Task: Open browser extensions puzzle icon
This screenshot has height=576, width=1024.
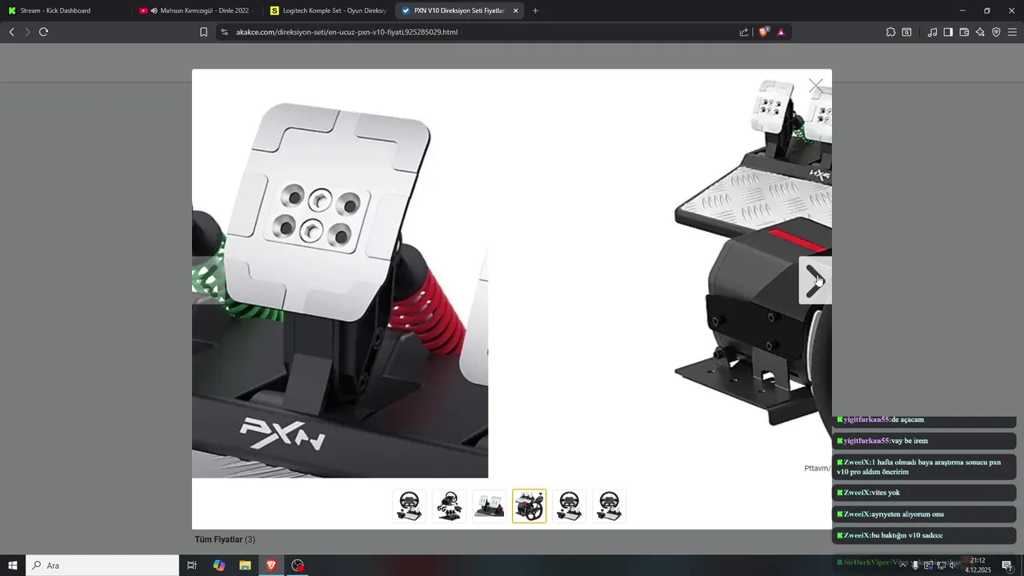Action: pos(890,32)
